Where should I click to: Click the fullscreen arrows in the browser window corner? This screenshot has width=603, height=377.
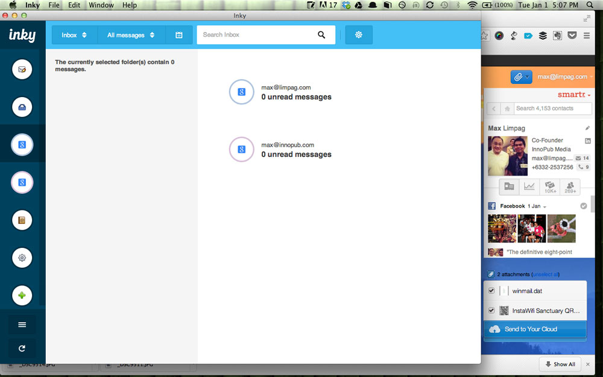click(x=587, y=18)
